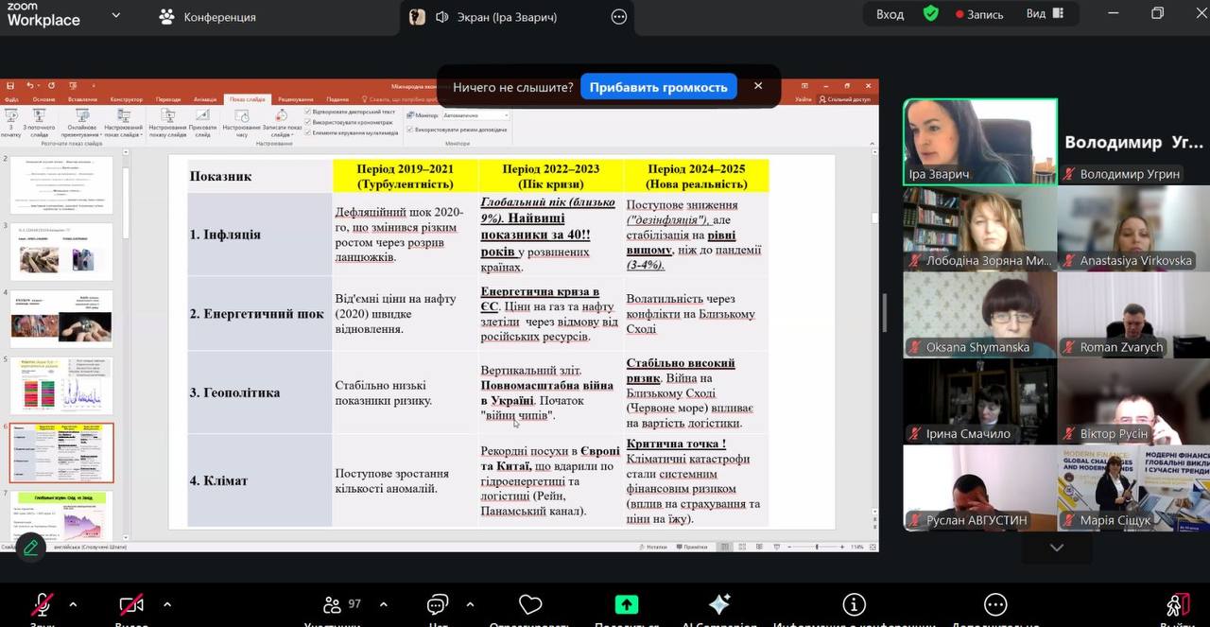This screenshot has height=627, width=1210.
Task: Expand video options arrow beside camera
Action: coord(167,605)
